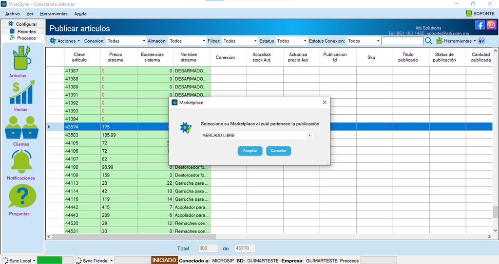Click the horizontal scrollbar thumb of the grid
The width and height of the screenshot is (499, 264).
click(134, 237)
